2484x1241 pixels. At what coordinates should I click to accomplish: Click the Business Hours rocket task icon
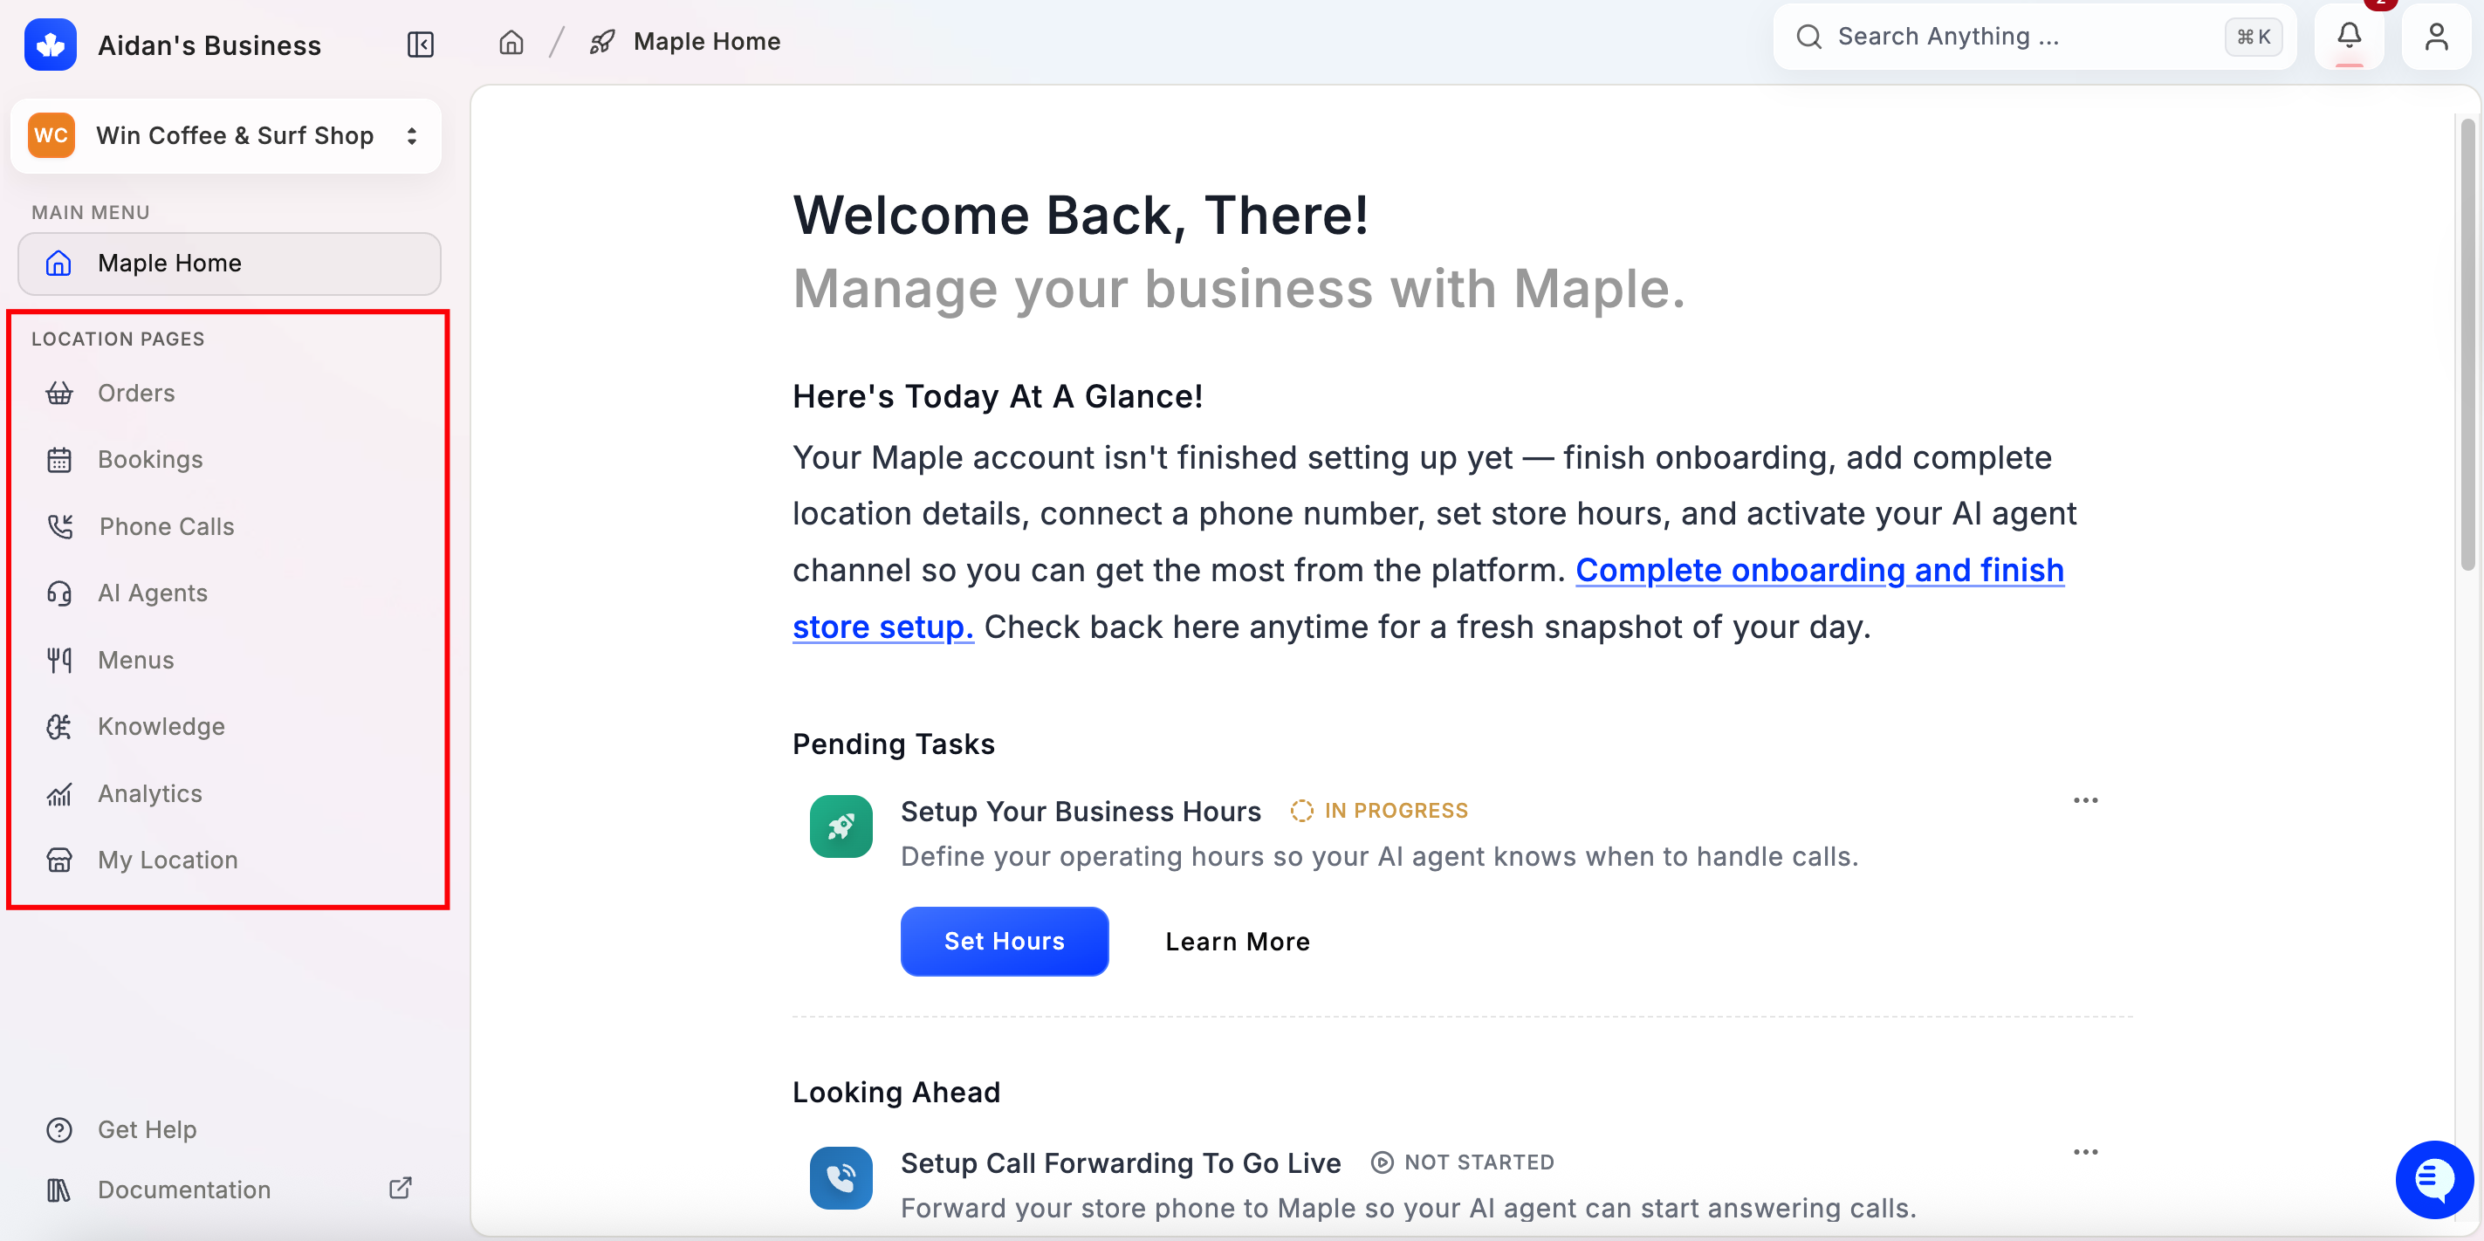[x=841, y=826]
